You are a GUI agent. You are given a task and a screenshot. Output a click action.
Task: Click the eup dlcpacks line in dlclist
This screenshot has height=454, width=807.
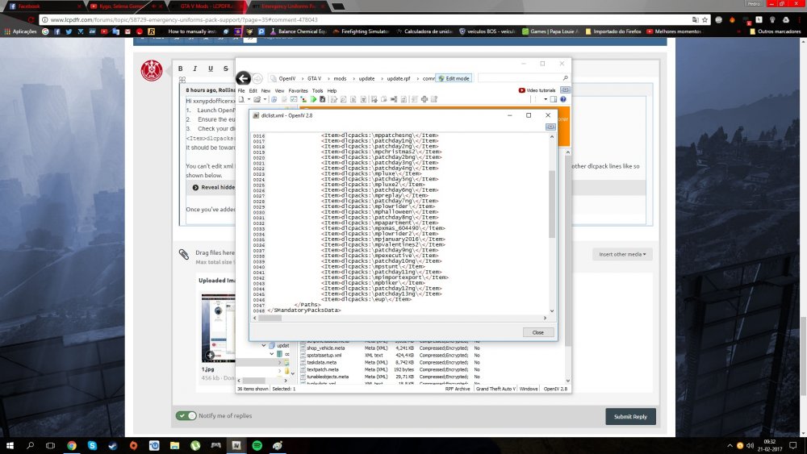pyautogui.click(x=366, y=299)
